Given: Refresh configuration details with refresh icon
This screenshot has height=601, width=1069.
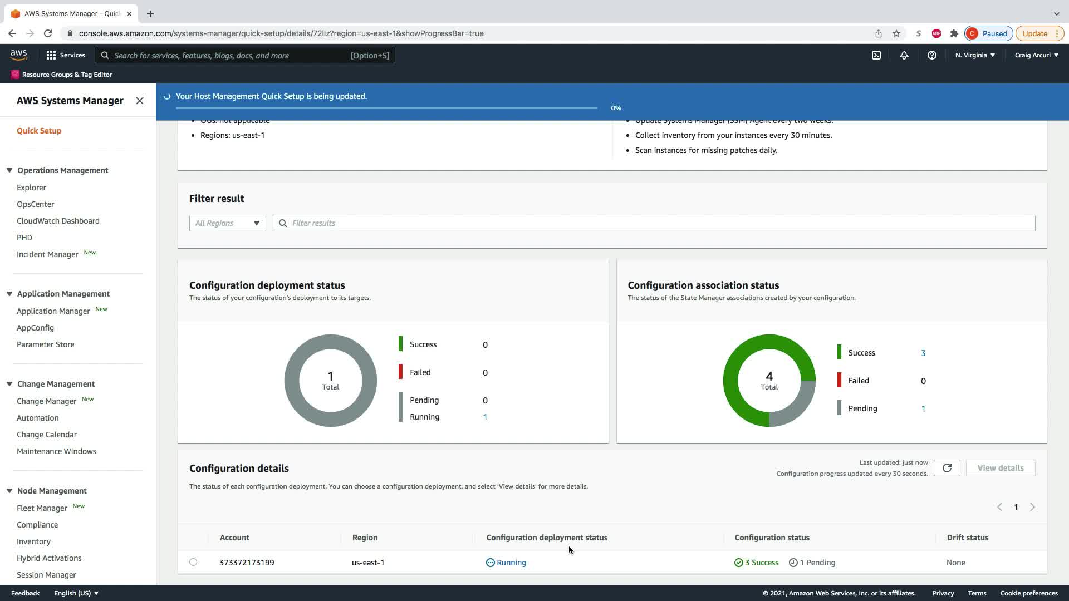Looking at the screenshot, I should (x=947, y=468).
